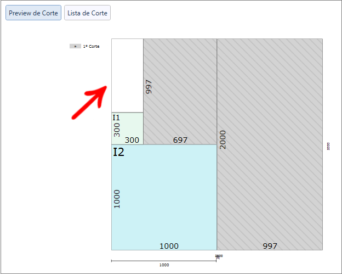342x274 pixels.
Task: Click the vertical '300' height on piece I1
Action: click(117, 130)
